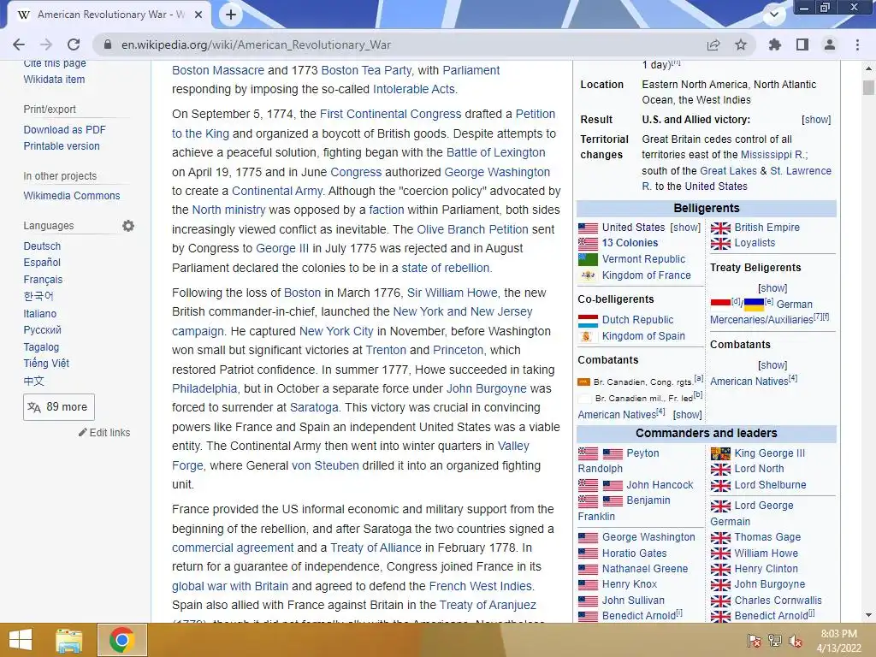Switch to Français language version
876x657 pixels.
pyautogui.click(x=43, y=280)
